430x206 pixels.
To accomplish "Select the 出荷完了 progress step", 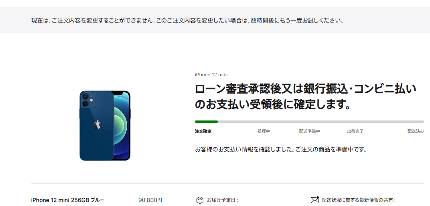I will pos(355,131).
